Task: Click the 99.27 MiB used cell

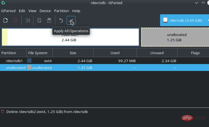Action: pos(127,61)
